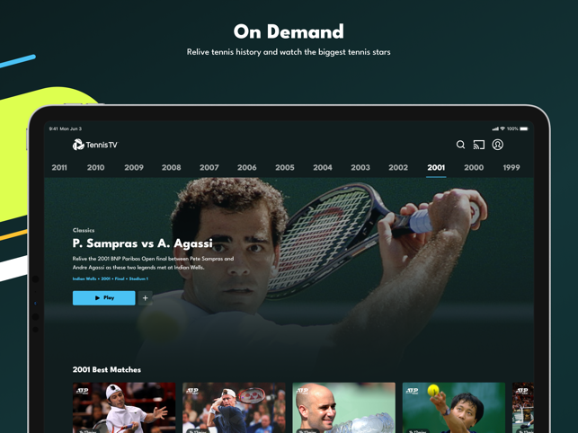This screenshot has height=433, width=578.
Task: Switch to the 2005 year tab
Action: (x=285, y=167)
